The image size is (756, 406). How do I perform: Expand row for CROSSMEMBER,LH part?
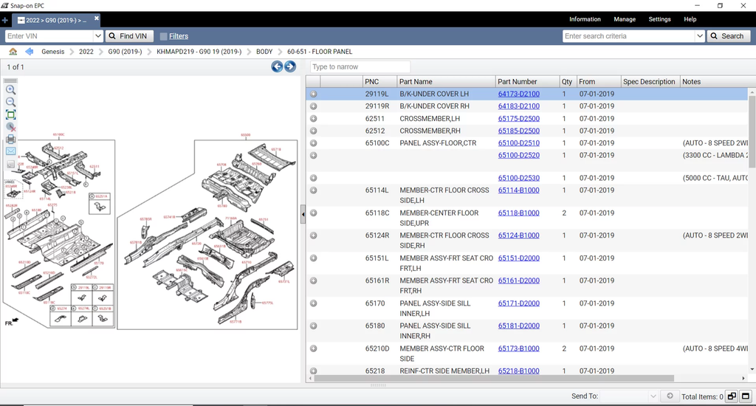[x=314, y=118]
